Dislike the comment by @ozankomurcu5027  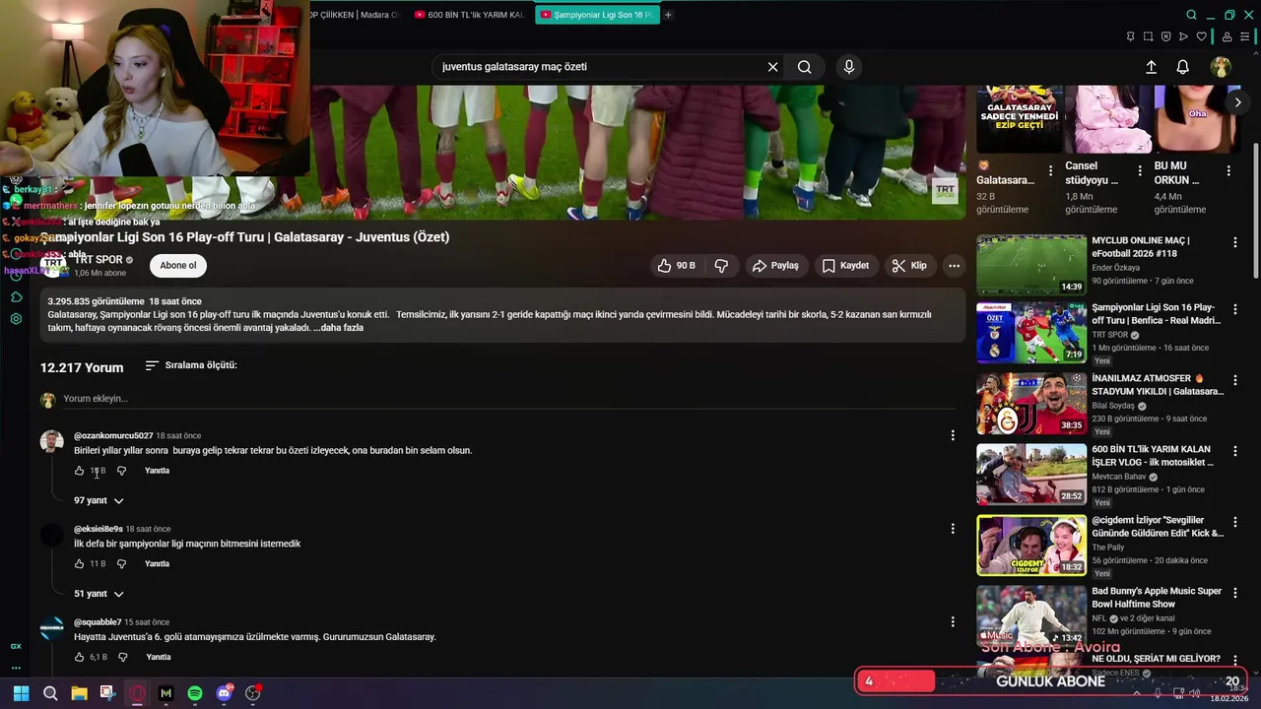tap(122, 471)
